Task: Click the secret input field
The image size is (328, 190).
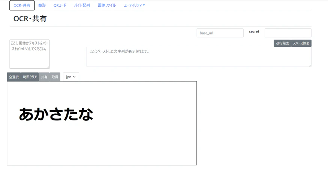Action: [x=288, y=33]
